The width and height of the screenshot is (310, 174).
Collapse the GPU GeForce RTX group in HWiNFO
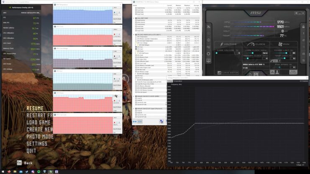[134, 35]
